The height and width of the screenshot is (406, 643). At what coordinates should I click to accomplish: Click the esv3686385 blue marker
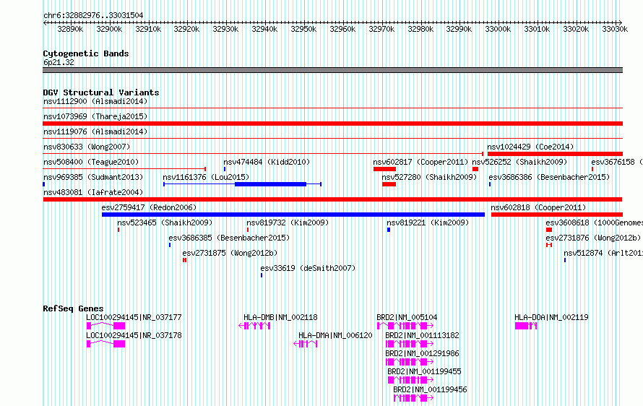point(170,245)
